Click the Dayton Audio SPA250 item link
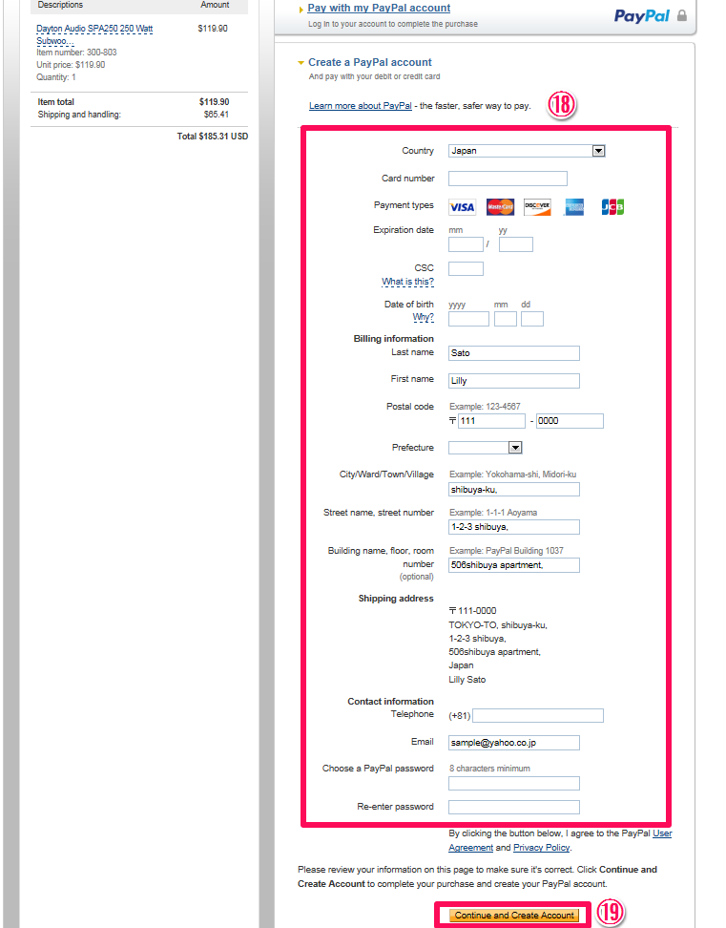This screenshot has width=726, height=928. click(x=94, y=35)
